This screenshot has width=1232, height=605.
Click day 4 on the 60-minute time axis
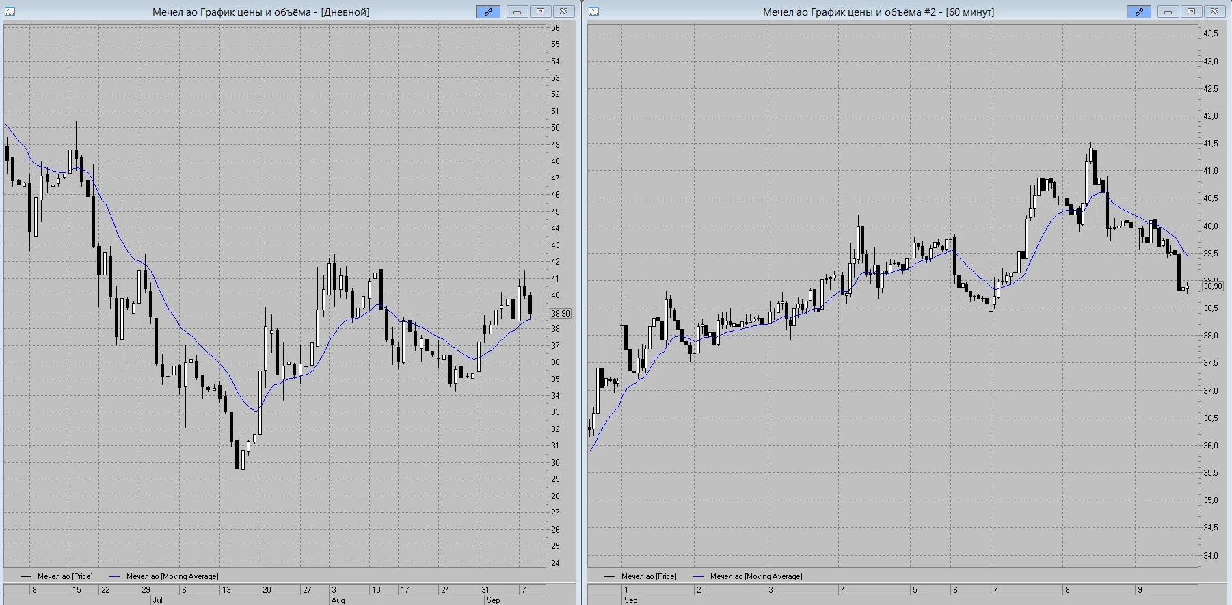[x=843, y=590]
